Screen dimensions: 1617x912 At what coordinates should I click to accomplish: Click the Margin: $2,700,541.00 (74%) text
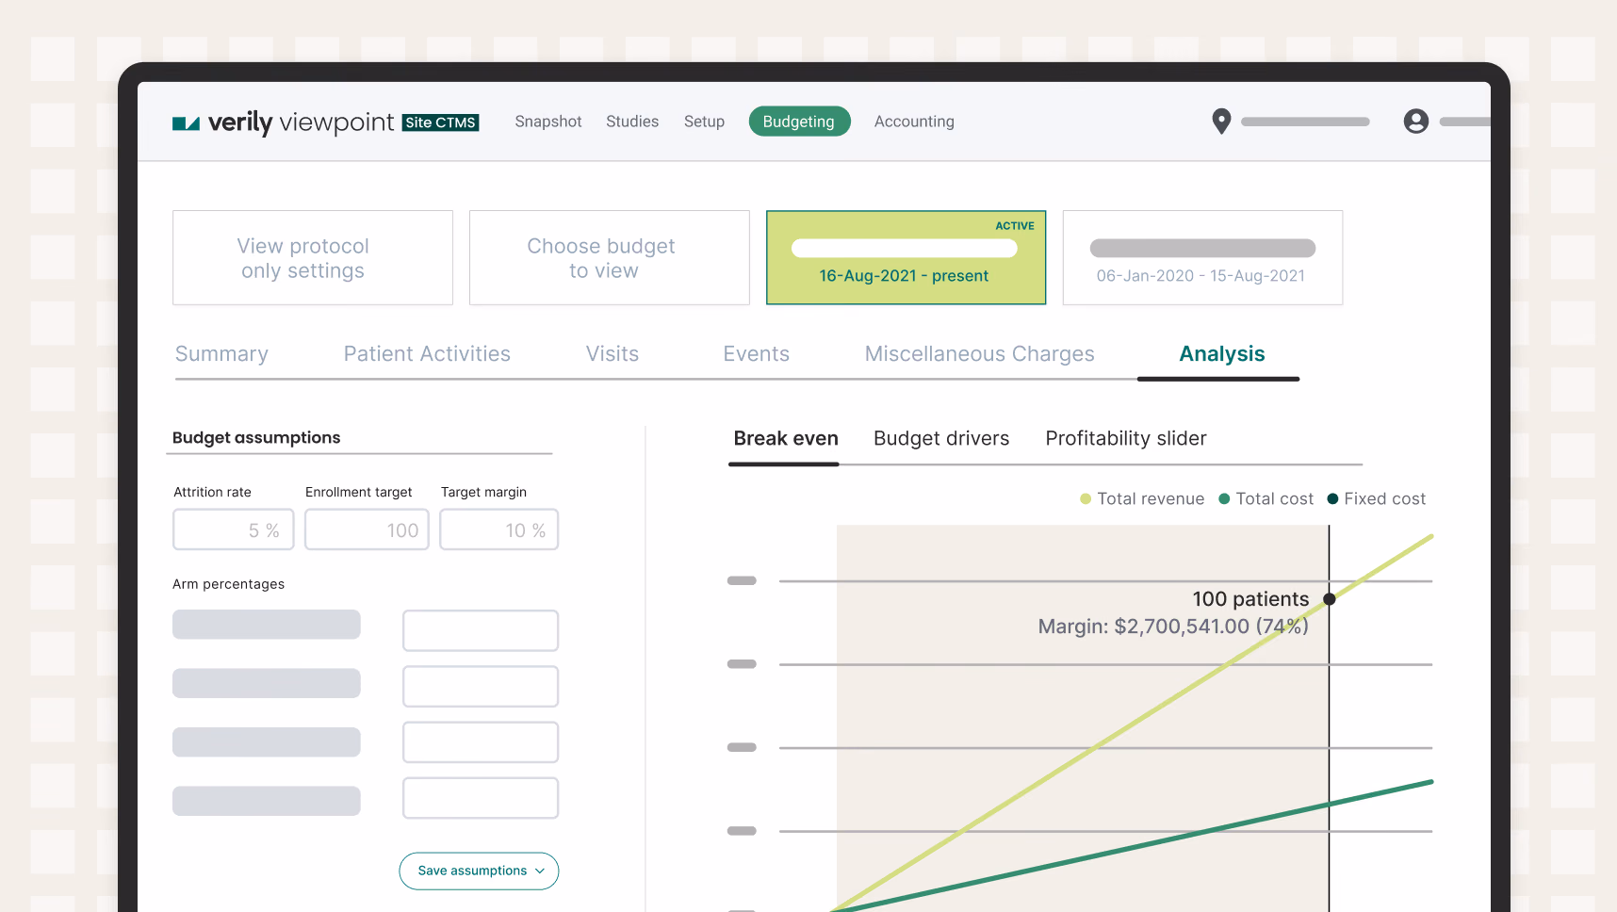pos(1173,627)
